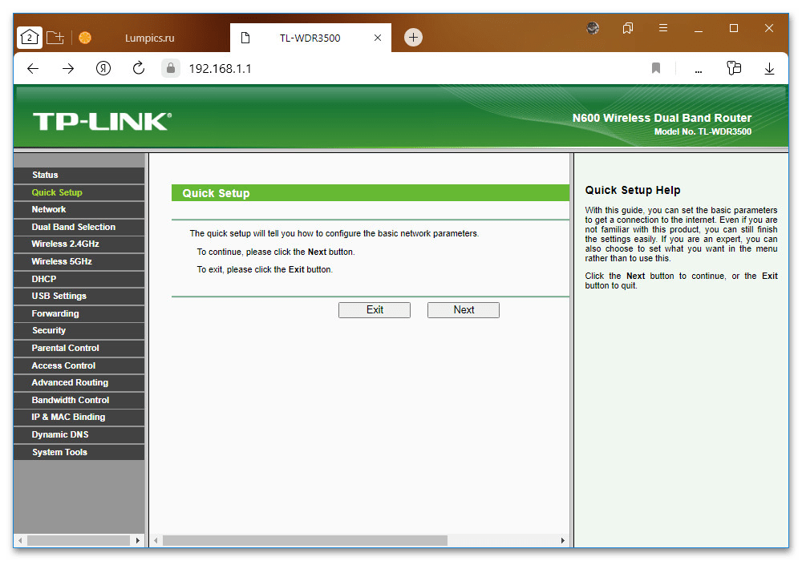Open browser hamburger menu
The width and height of the screenshot is (802, 561).
(x=663, y=29)
